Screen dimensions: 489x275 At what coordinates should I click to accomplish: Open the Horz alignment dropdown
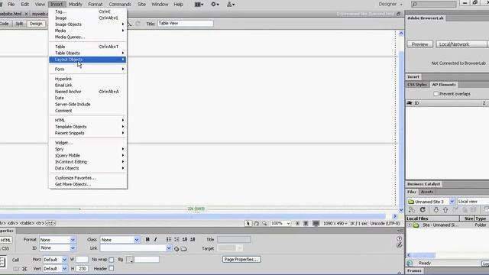coord(55,260)
